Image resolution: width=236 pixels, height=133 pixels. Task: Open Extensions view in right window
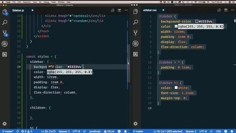pos(135,54)
